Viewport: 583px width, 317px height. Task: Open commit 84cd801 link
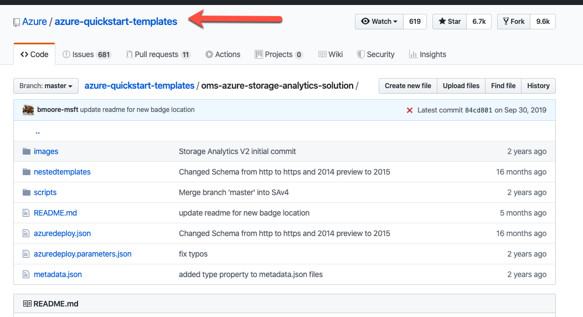point(478,110)
